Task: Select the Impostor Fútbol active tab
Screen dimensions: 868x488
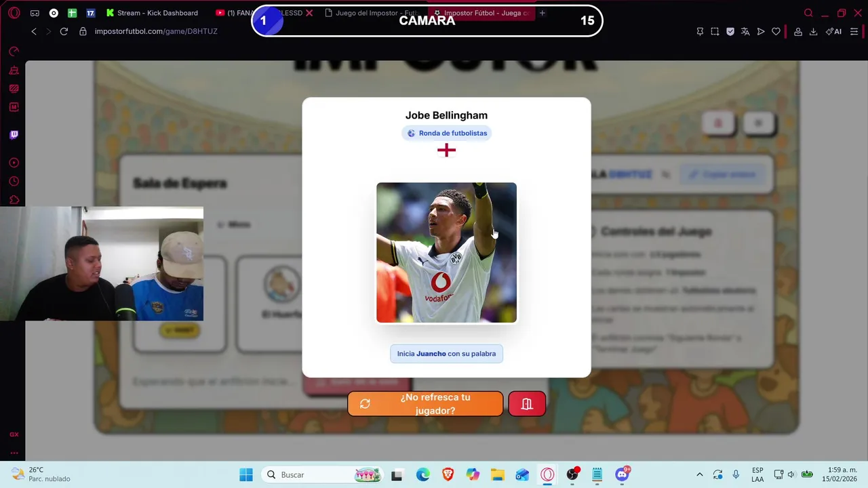Action: [481, 13]
